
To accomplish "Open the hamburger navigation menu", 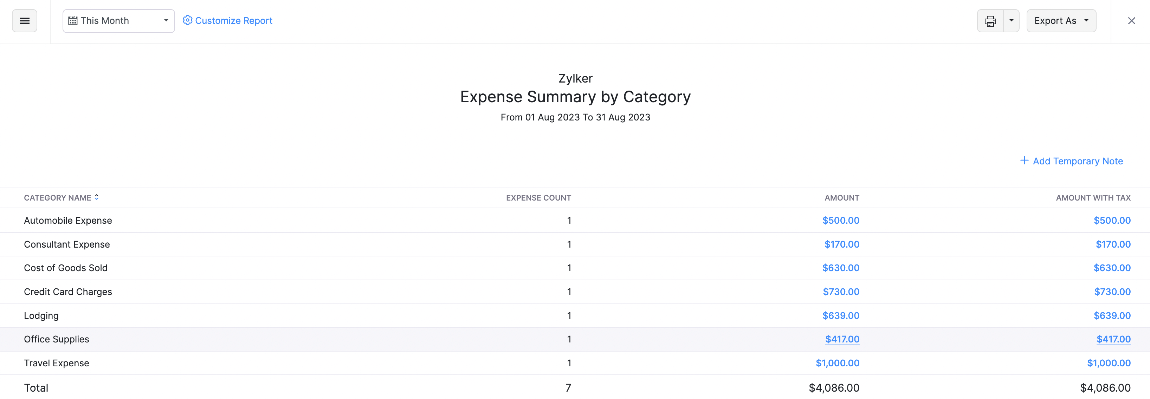I will click(24, 20).
